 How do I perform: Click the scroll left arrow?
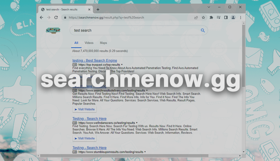38,156
